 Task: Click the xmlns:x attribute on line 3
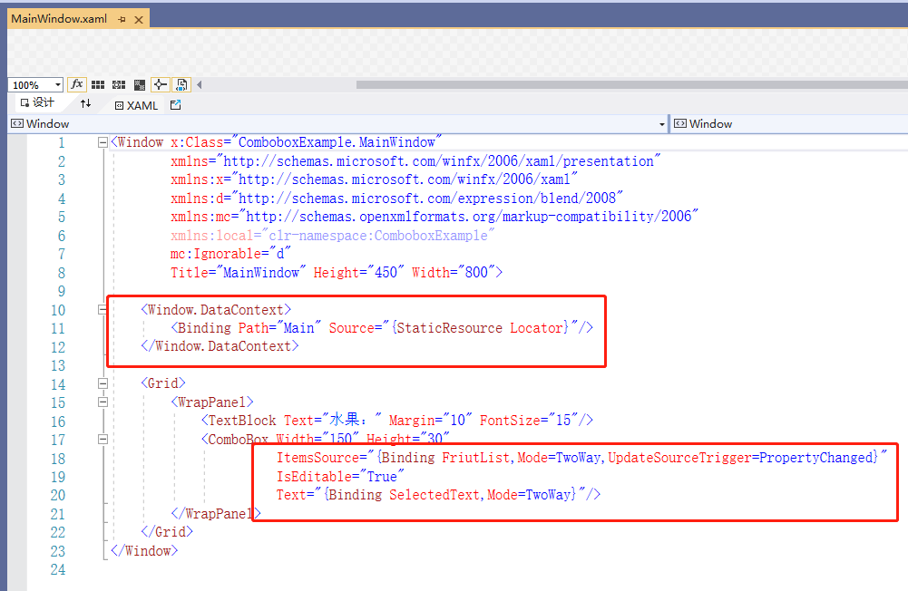[374, 179]
